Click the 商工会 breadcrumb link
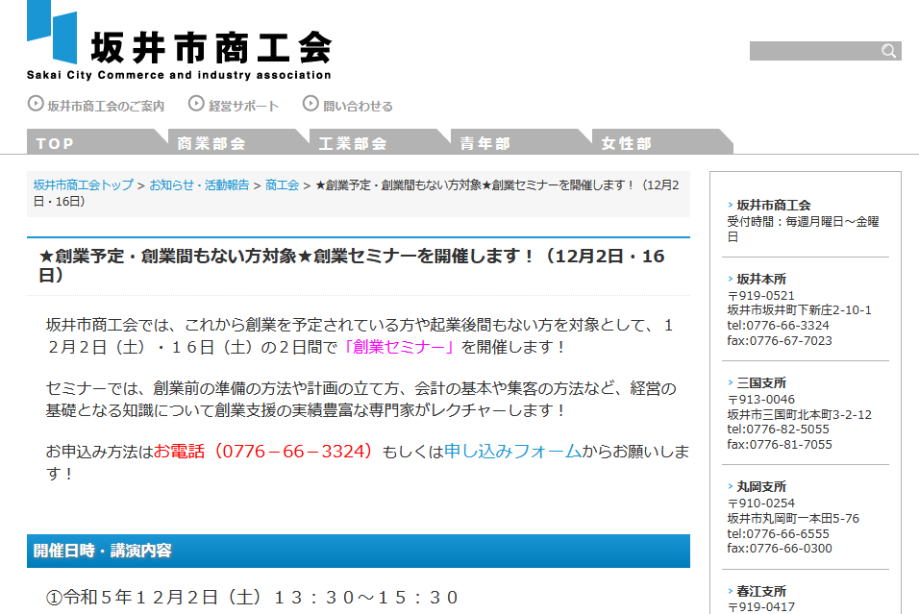This screenshot has height=614, width=919. coord(282,184)
